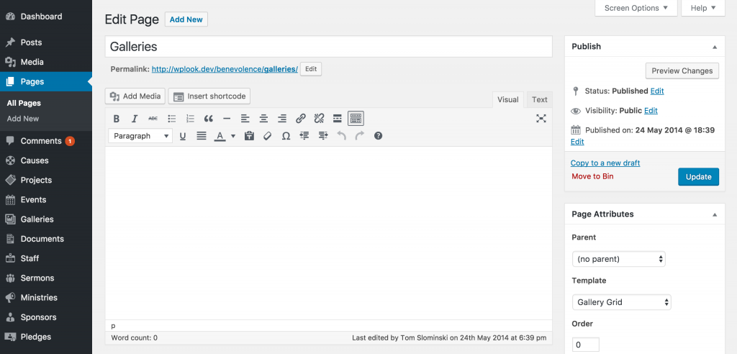737x354 pixels.
Task: Insert the Read More tag
Action: click(x=337, y=119)
